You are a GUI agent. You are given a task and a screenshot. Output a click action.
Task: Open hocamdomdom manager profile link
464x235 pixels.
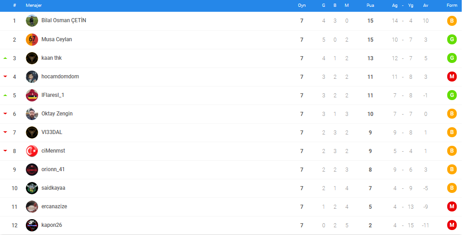click(60, 77)
